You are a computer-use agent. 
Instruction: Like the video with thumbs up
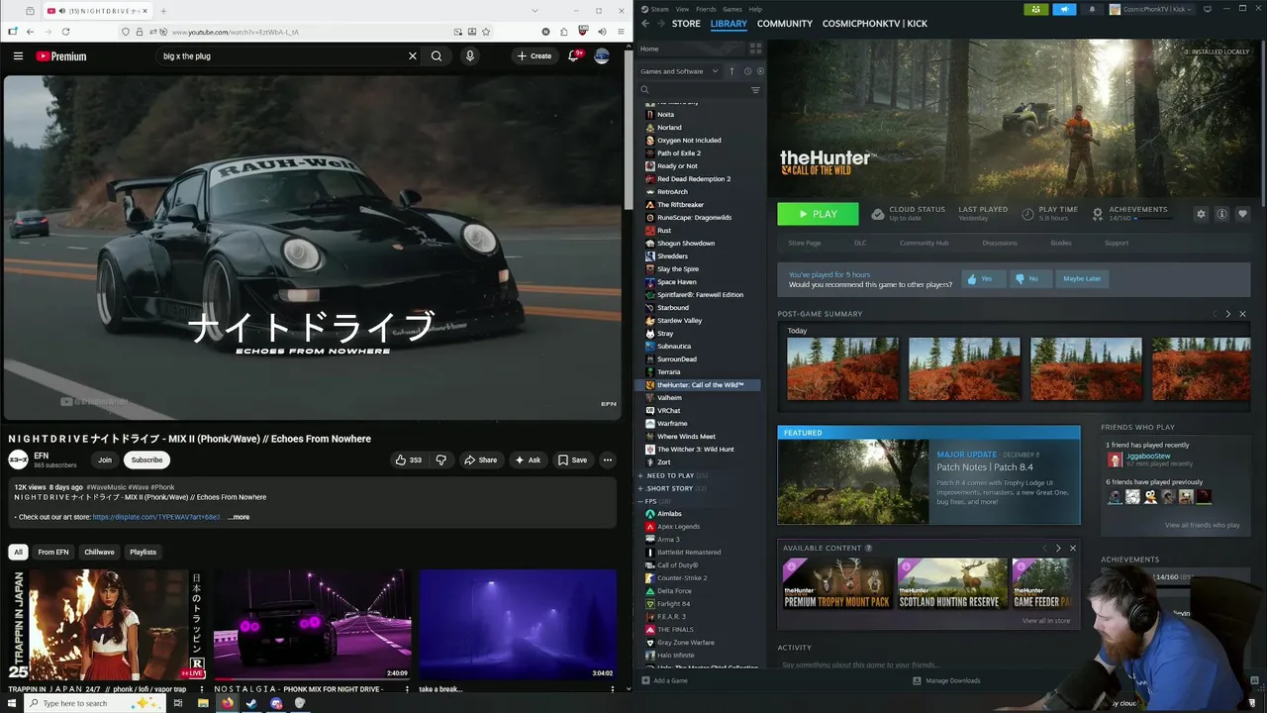click(409, 459)
